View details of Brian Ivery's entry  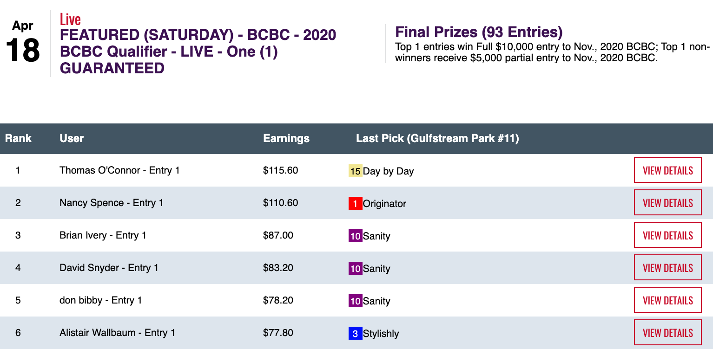coord(667,235)
